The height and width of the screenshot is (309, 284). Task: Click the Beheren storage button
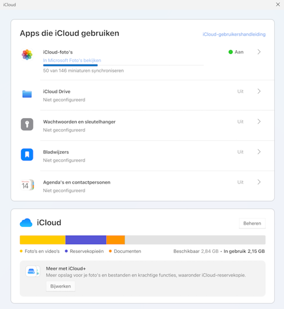(x=252, y=223)
